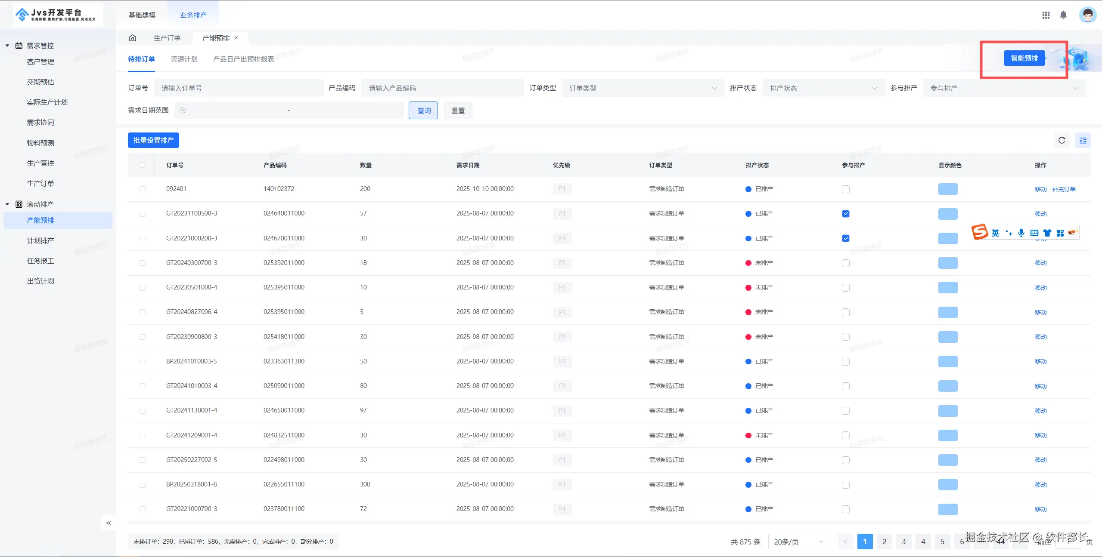The image size is (1102, 557).
Task: Switch to the 资源计划 tab
Action: coord(184,59)
